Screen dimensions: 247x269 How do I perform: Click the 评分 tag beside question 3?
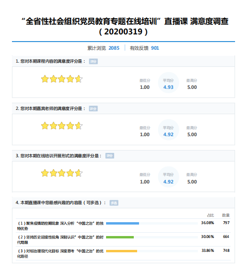[110, 156]
